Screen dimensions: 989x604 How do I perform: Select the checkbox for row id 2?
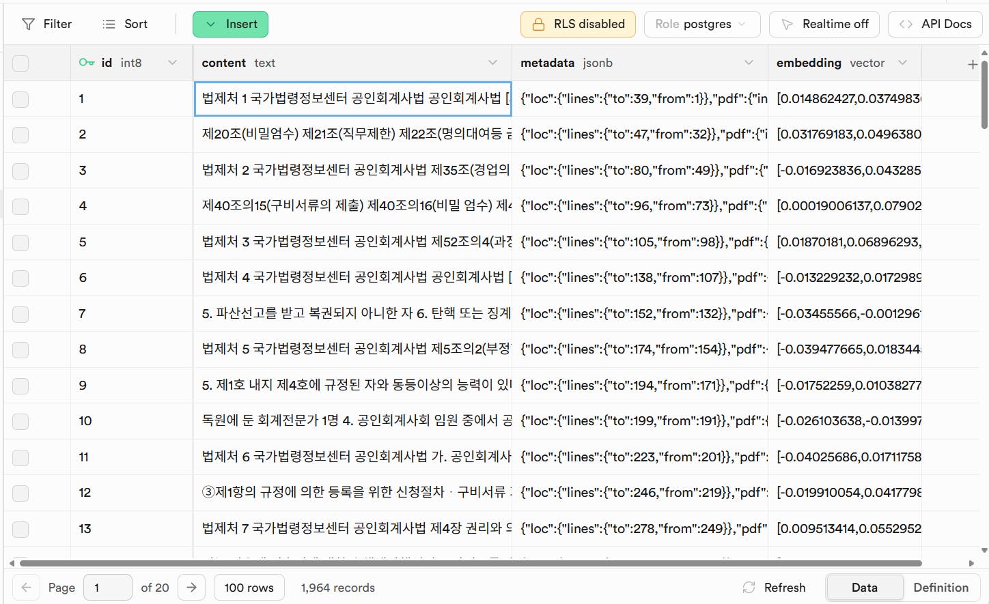[20, 134]
